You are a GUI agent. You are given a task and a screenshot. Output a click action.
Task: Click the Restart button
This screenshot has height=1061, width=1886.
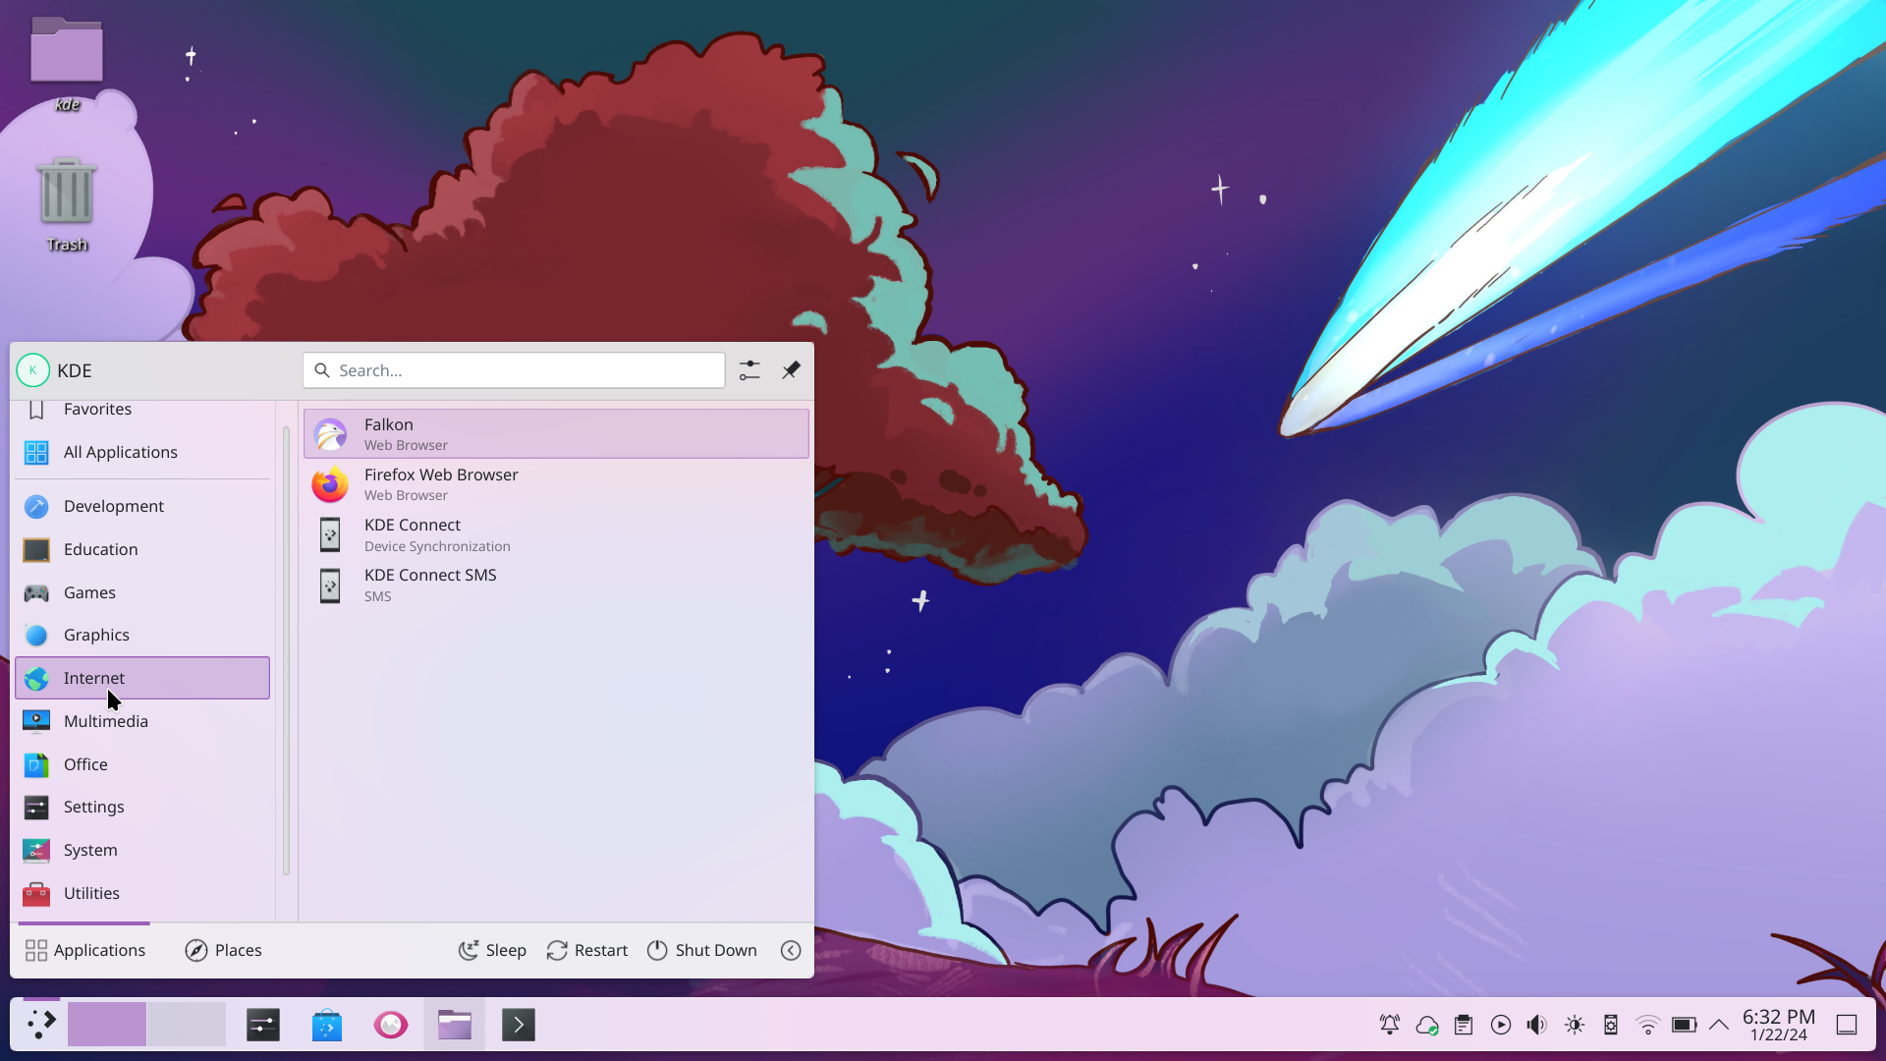(x=587, y=950)
